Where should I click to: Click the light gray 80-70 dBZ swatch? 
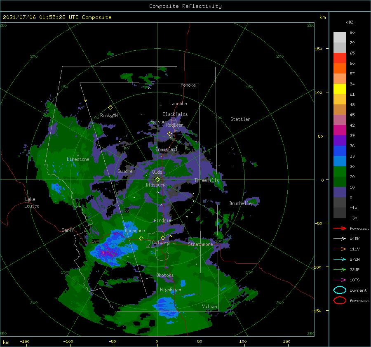pos(340,37)
